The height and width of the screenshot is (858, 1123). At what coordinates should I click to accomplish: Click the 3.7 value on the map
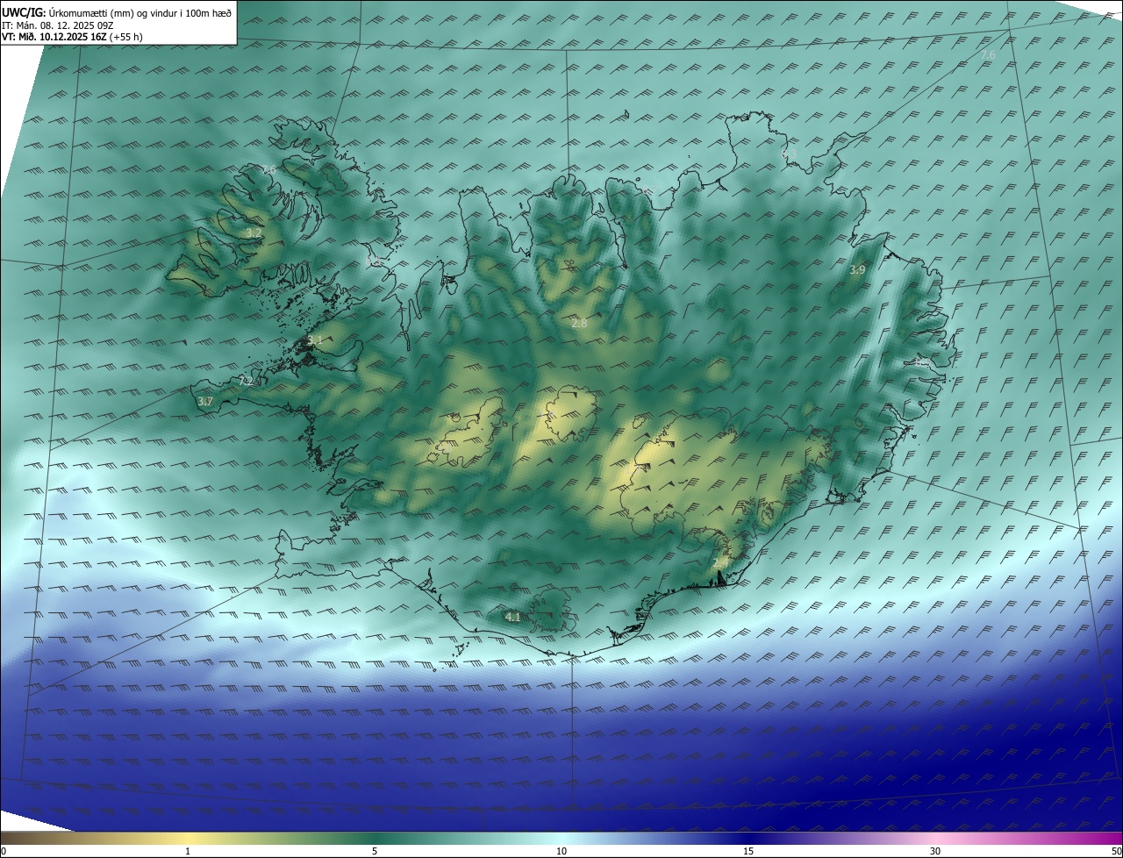coord(205,401)
